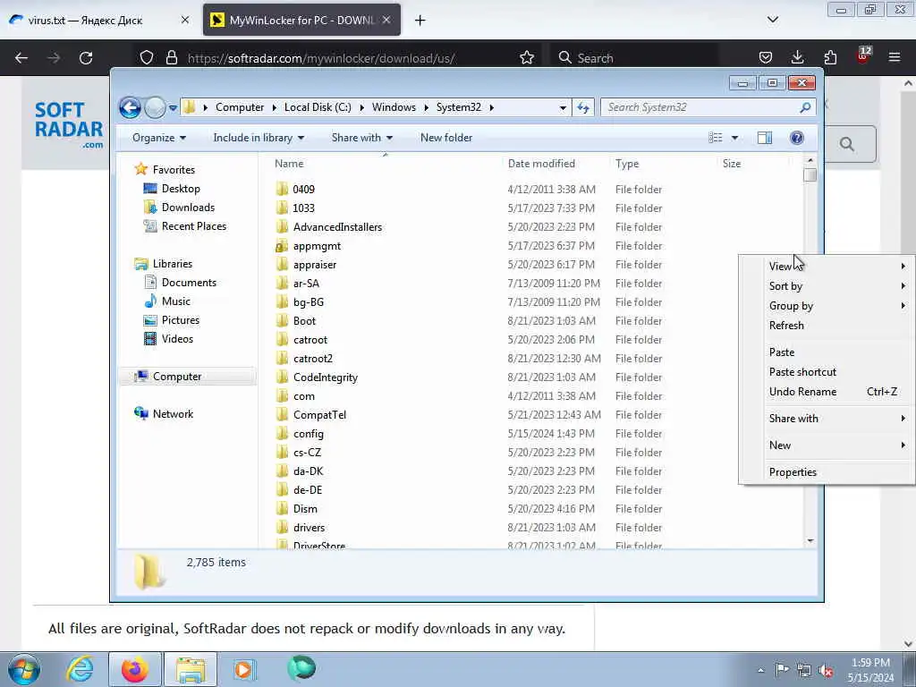
Task: Open View submenu in context menu
Action: (x=826, y=267)
